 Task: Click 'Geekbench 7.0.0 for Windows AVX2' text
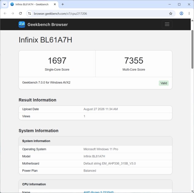click(x=46, y=82)
